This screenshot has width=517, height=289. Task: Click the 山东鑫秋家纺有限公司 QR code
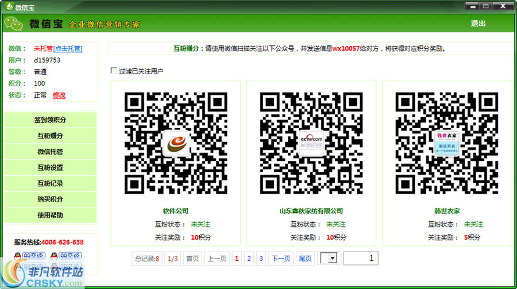pos(311,143)
